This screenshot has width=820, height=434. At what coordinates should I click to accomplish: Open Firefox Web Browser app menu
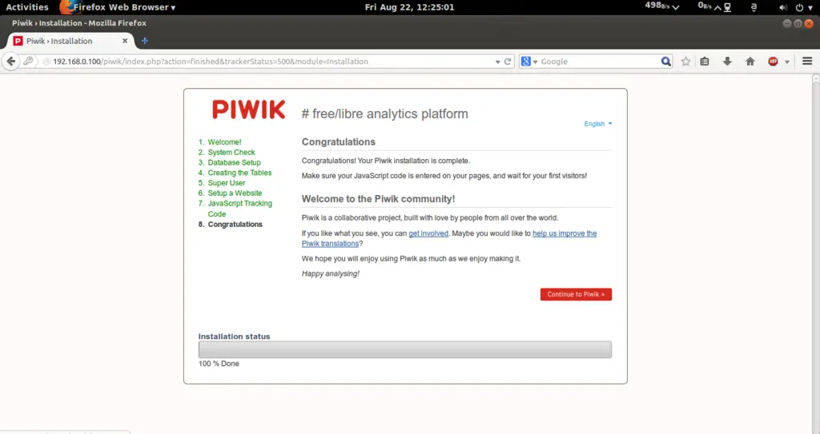click(x=124, y=7)
